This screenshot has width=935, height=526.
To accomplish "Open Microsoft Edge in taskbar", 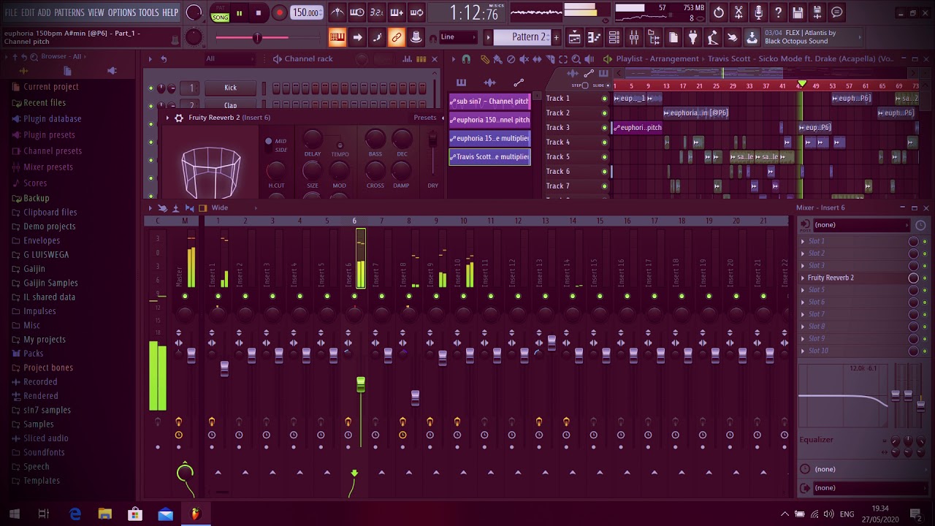I will pyautogui.click(x=75, y=514).
